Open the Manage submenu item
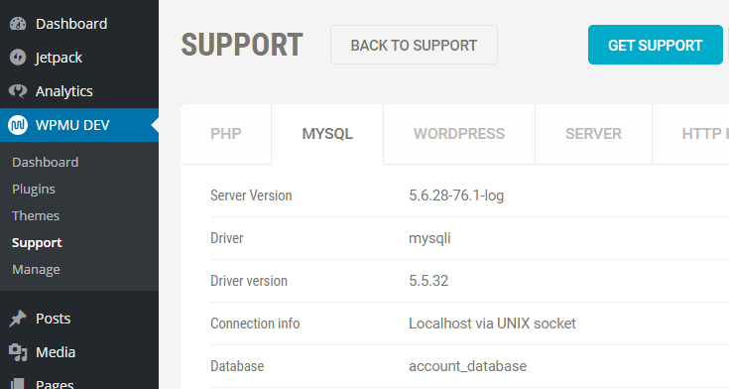The width and height of the screenshot is (729, 389). point(36,269)
